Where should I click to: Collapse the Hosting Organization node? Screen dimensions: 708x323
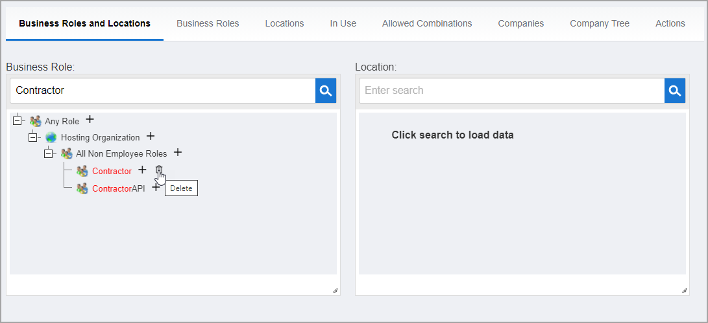(33, 137)
